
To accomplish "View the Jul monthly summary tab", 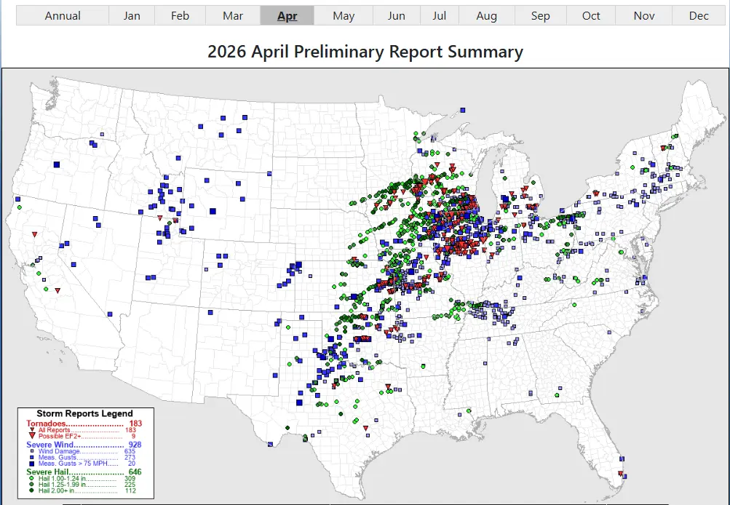I will click(x=439, y=16).
